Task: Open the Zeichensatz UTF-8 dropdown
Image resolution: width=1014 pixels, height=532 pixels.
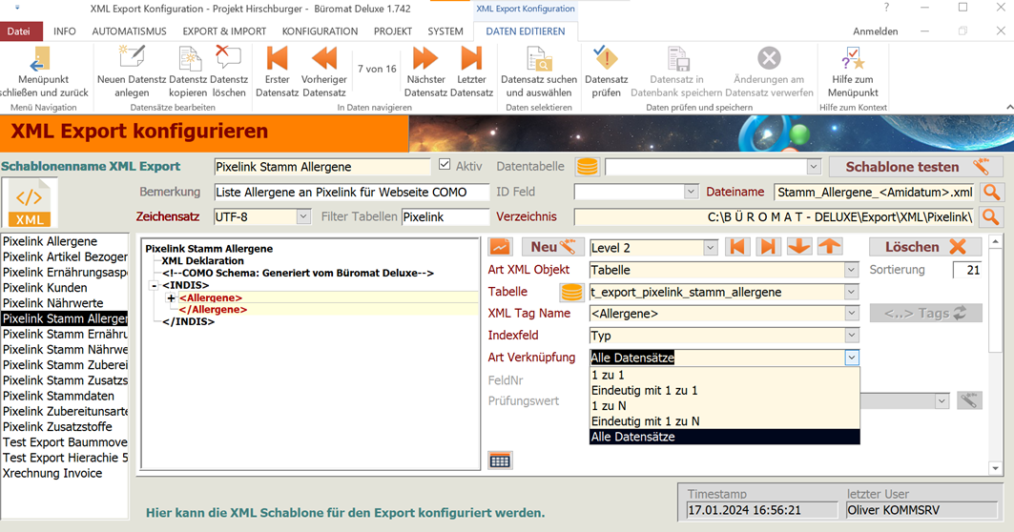Action: click(303, 217)
